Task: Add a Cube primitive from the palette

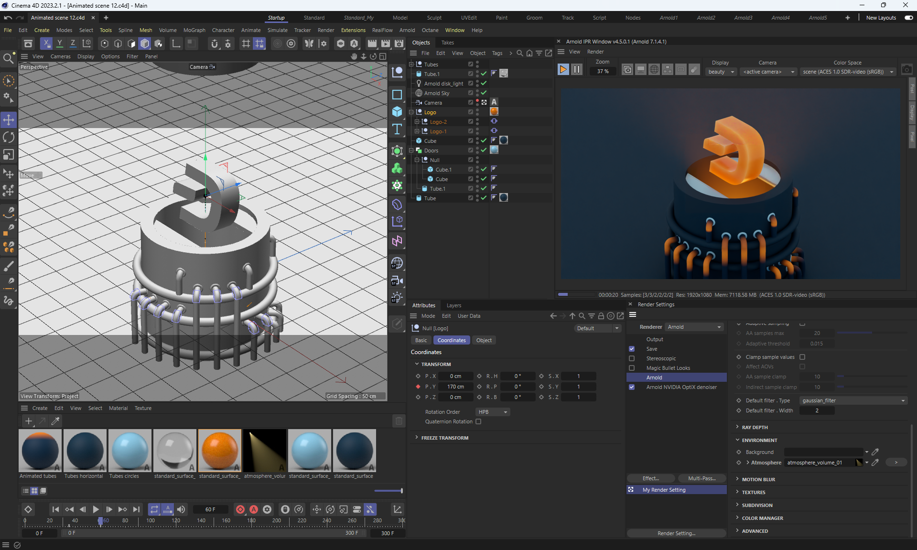Action: [x=397, y=112]
